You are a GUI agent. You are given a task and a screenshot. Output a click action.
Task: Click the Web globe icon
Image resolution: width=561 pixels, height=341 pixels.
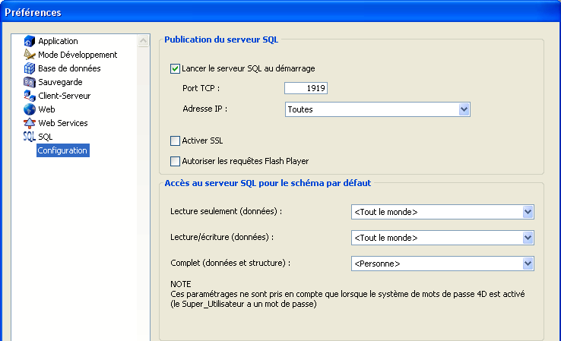tap(30, 109)
